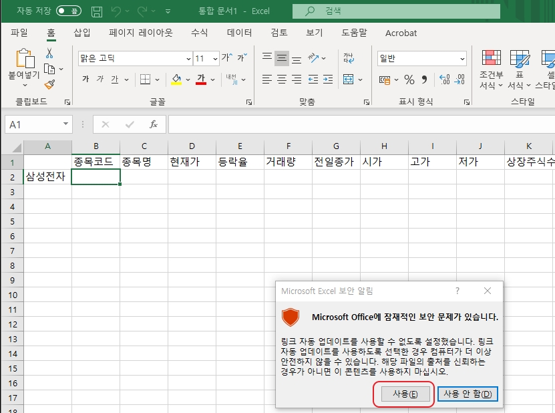Click the Align Right icon
555x413 pixels.
(297, 80)
